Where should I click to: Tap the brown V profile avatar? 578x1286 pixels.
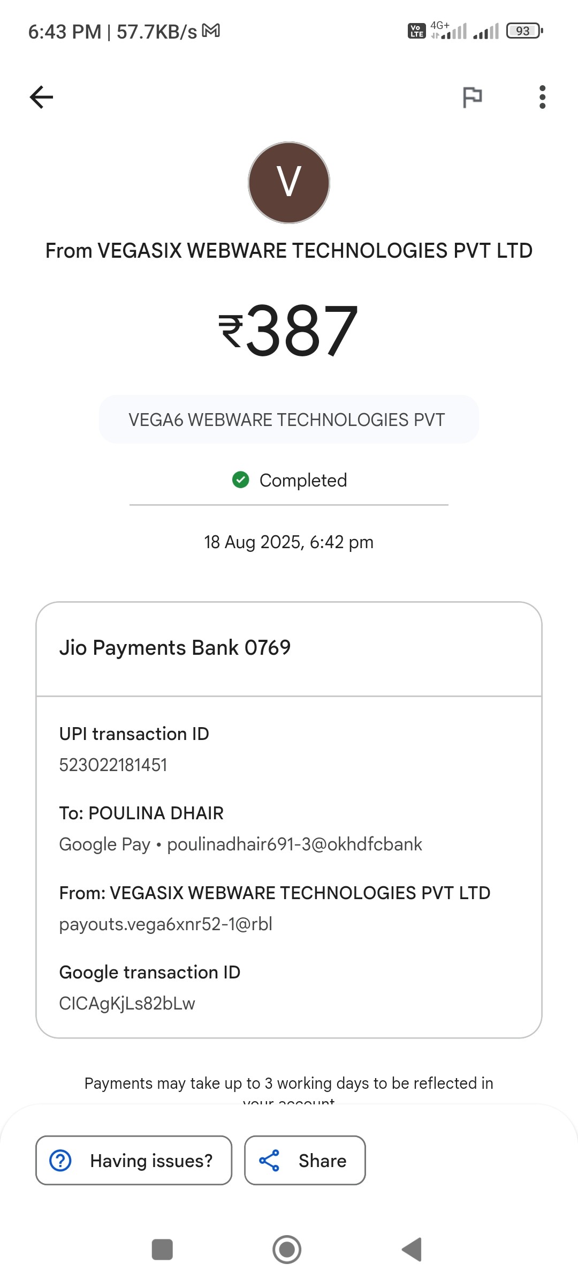[289, 182]
